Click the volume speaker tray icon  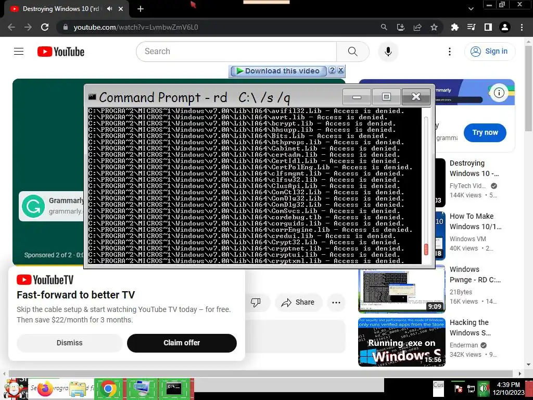(483, 389)
